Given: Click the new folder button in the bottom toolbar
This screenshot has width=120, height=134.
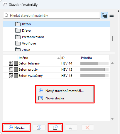Looking at the screenshot, I should (55, 128).
